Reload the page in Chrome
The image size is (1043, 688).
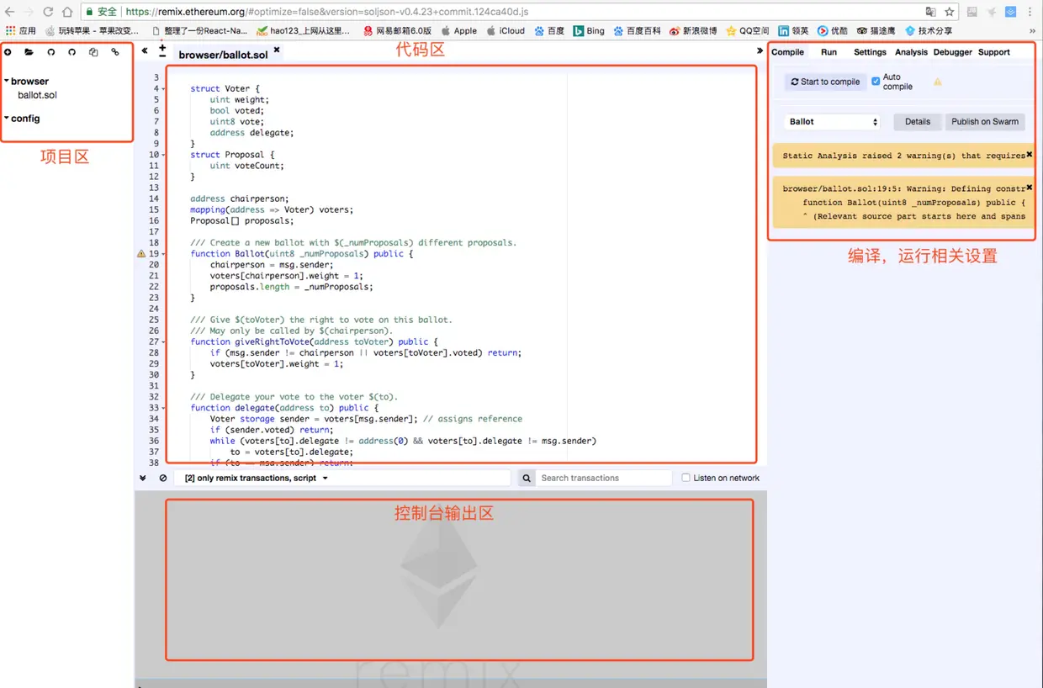[48, 12]
